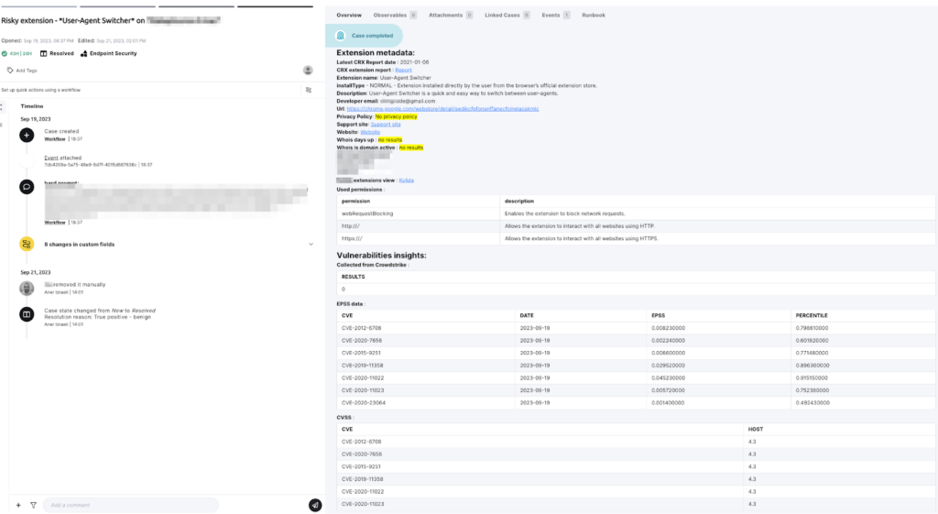
Task: Open the Linked Cases tab
Action: click(507, 15)
